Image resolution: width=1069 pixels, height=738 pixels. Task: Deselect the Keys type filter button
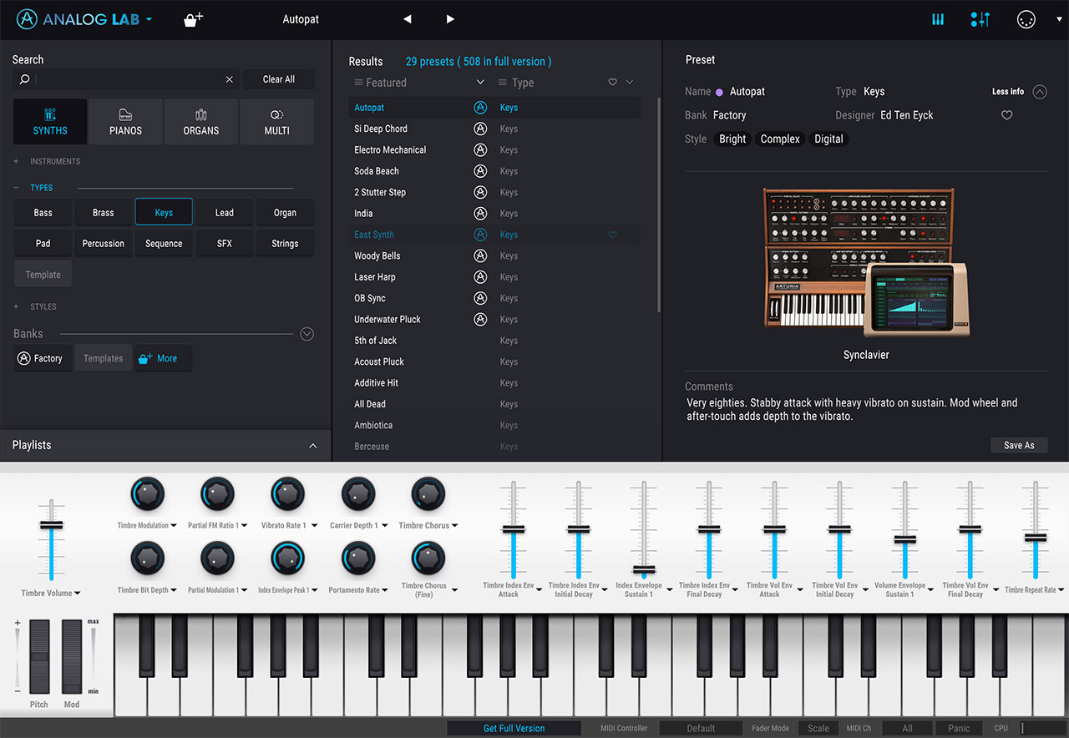point(164,212)
